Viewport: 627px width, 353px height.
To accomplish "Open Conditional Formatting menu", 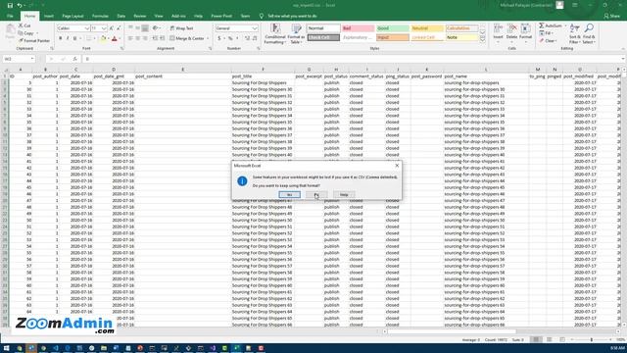I will point(275,33).
